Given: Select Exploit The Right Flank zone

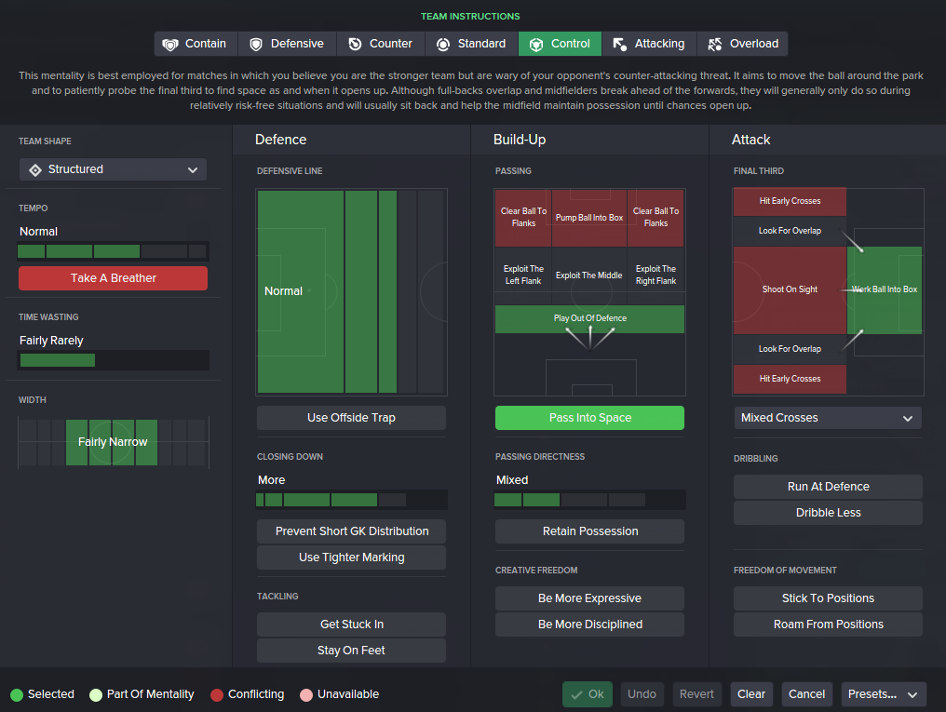Looking at the screenshot, I should tap(655, 275).
